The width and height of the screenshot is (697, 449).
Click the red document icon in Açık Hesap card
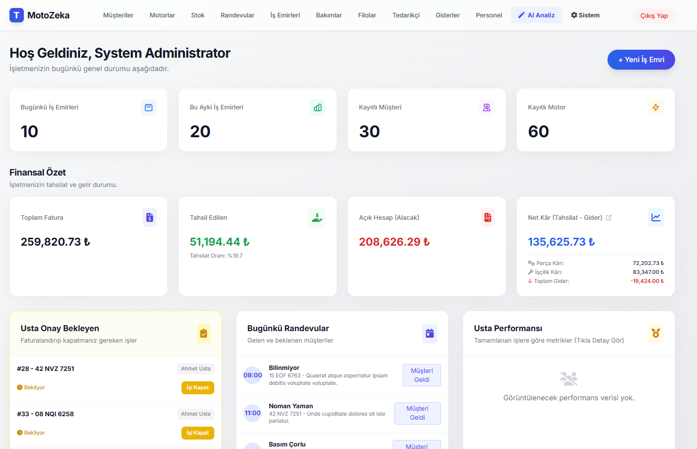488,217
